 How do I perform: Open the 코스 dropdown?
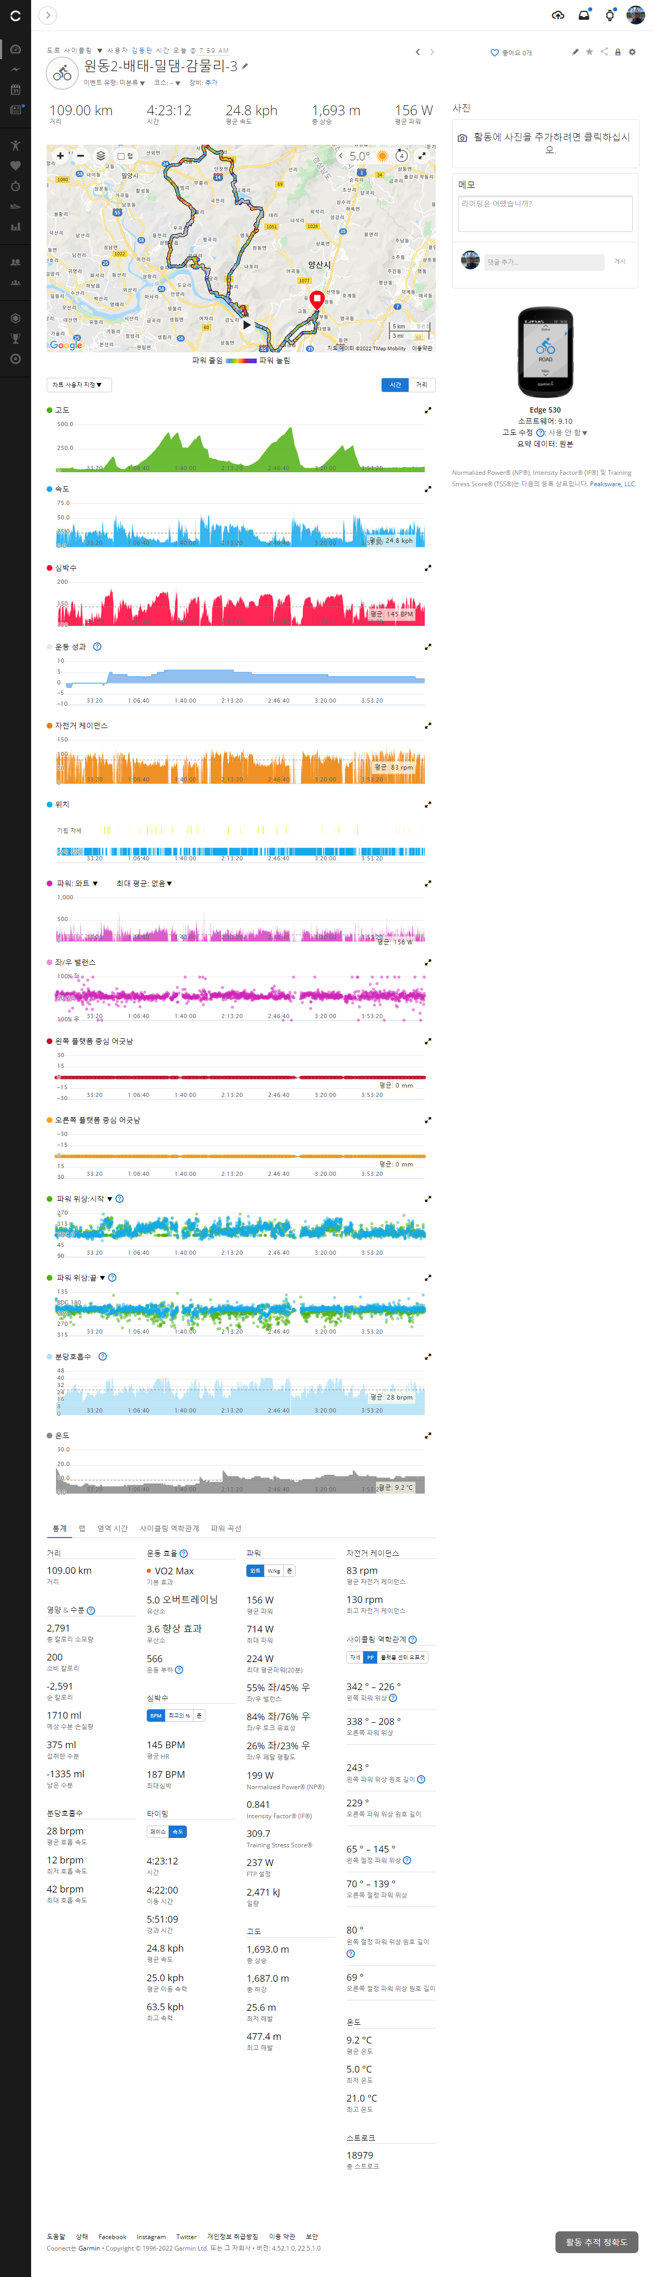tap(167, 83)
